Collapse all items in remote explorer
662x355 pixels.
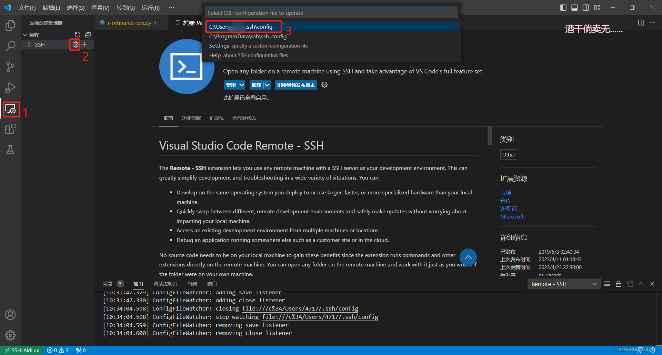click(88, 35)
